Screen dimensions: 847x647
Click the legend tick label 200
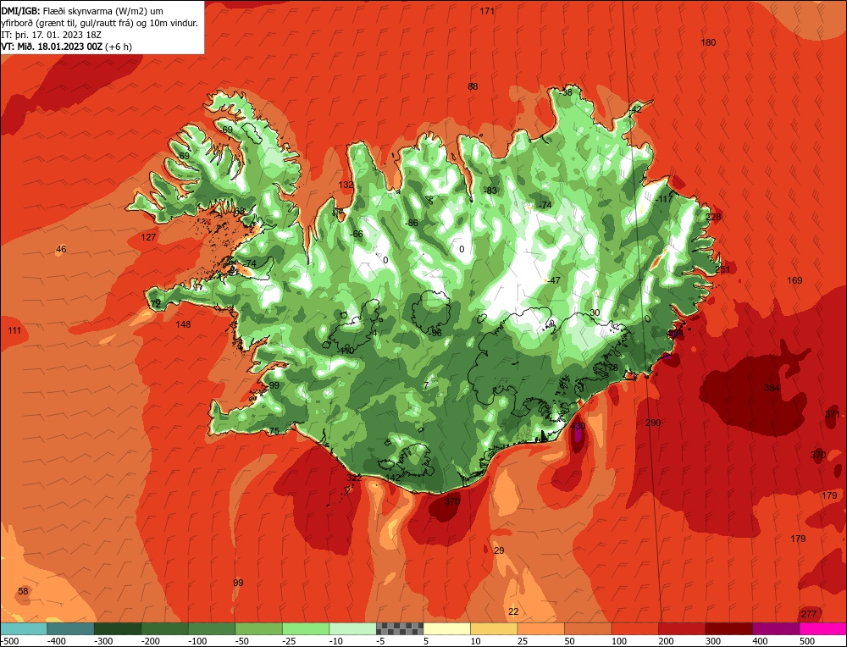[x=666, y=641]
